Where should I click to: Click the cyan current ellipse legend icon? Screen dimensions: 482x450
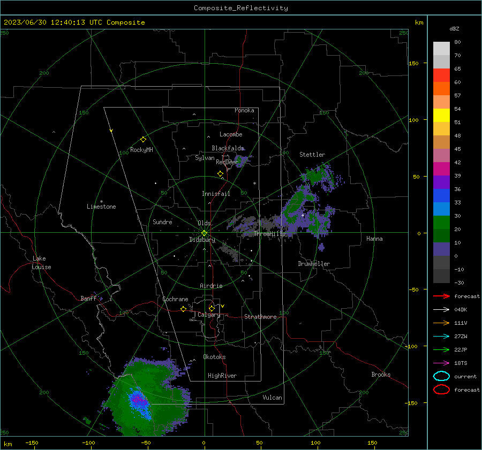441,376
